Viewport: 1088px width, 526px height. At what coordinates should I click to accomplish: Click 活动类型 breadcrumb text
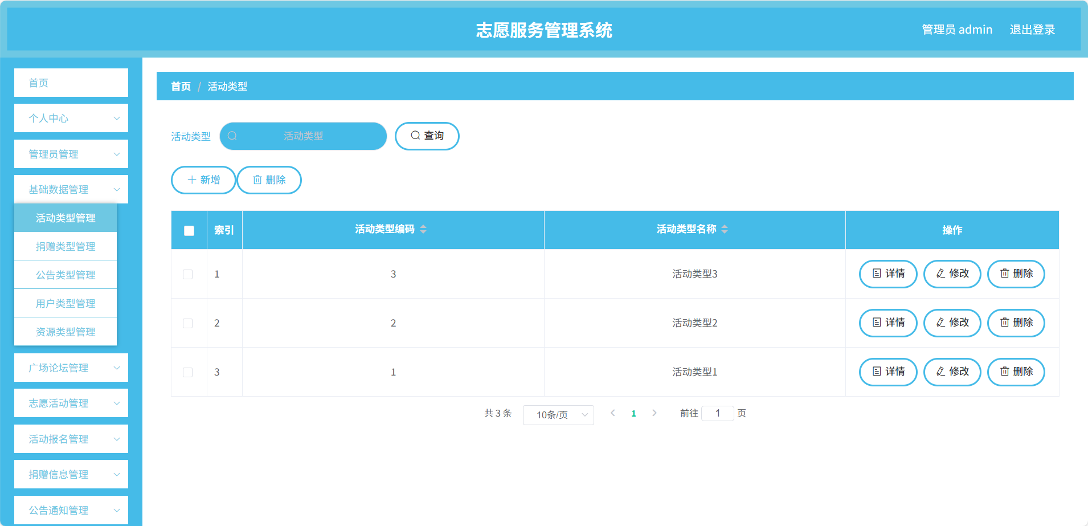pyautogui.click(x=227, y=87)
